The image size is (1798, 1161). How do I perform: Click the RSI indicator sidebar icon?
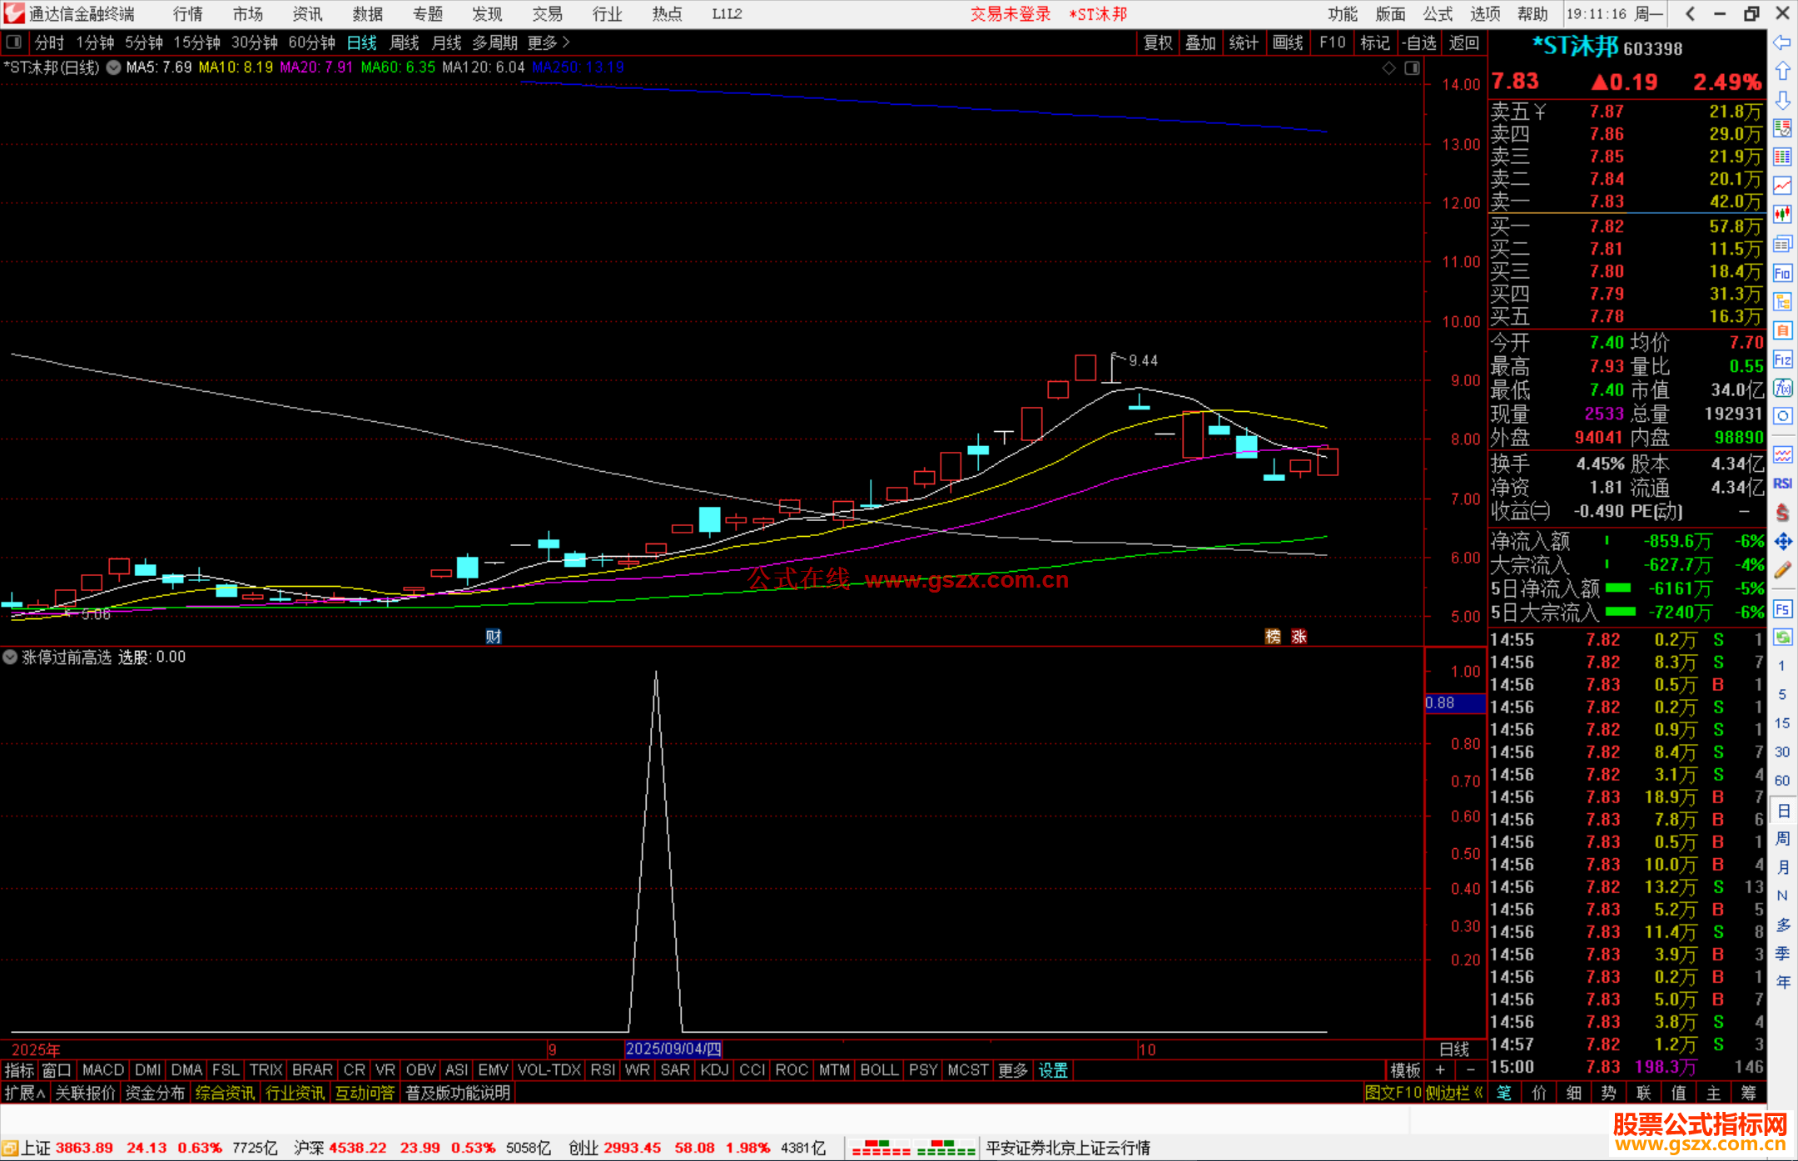[x=1782, y=484]
